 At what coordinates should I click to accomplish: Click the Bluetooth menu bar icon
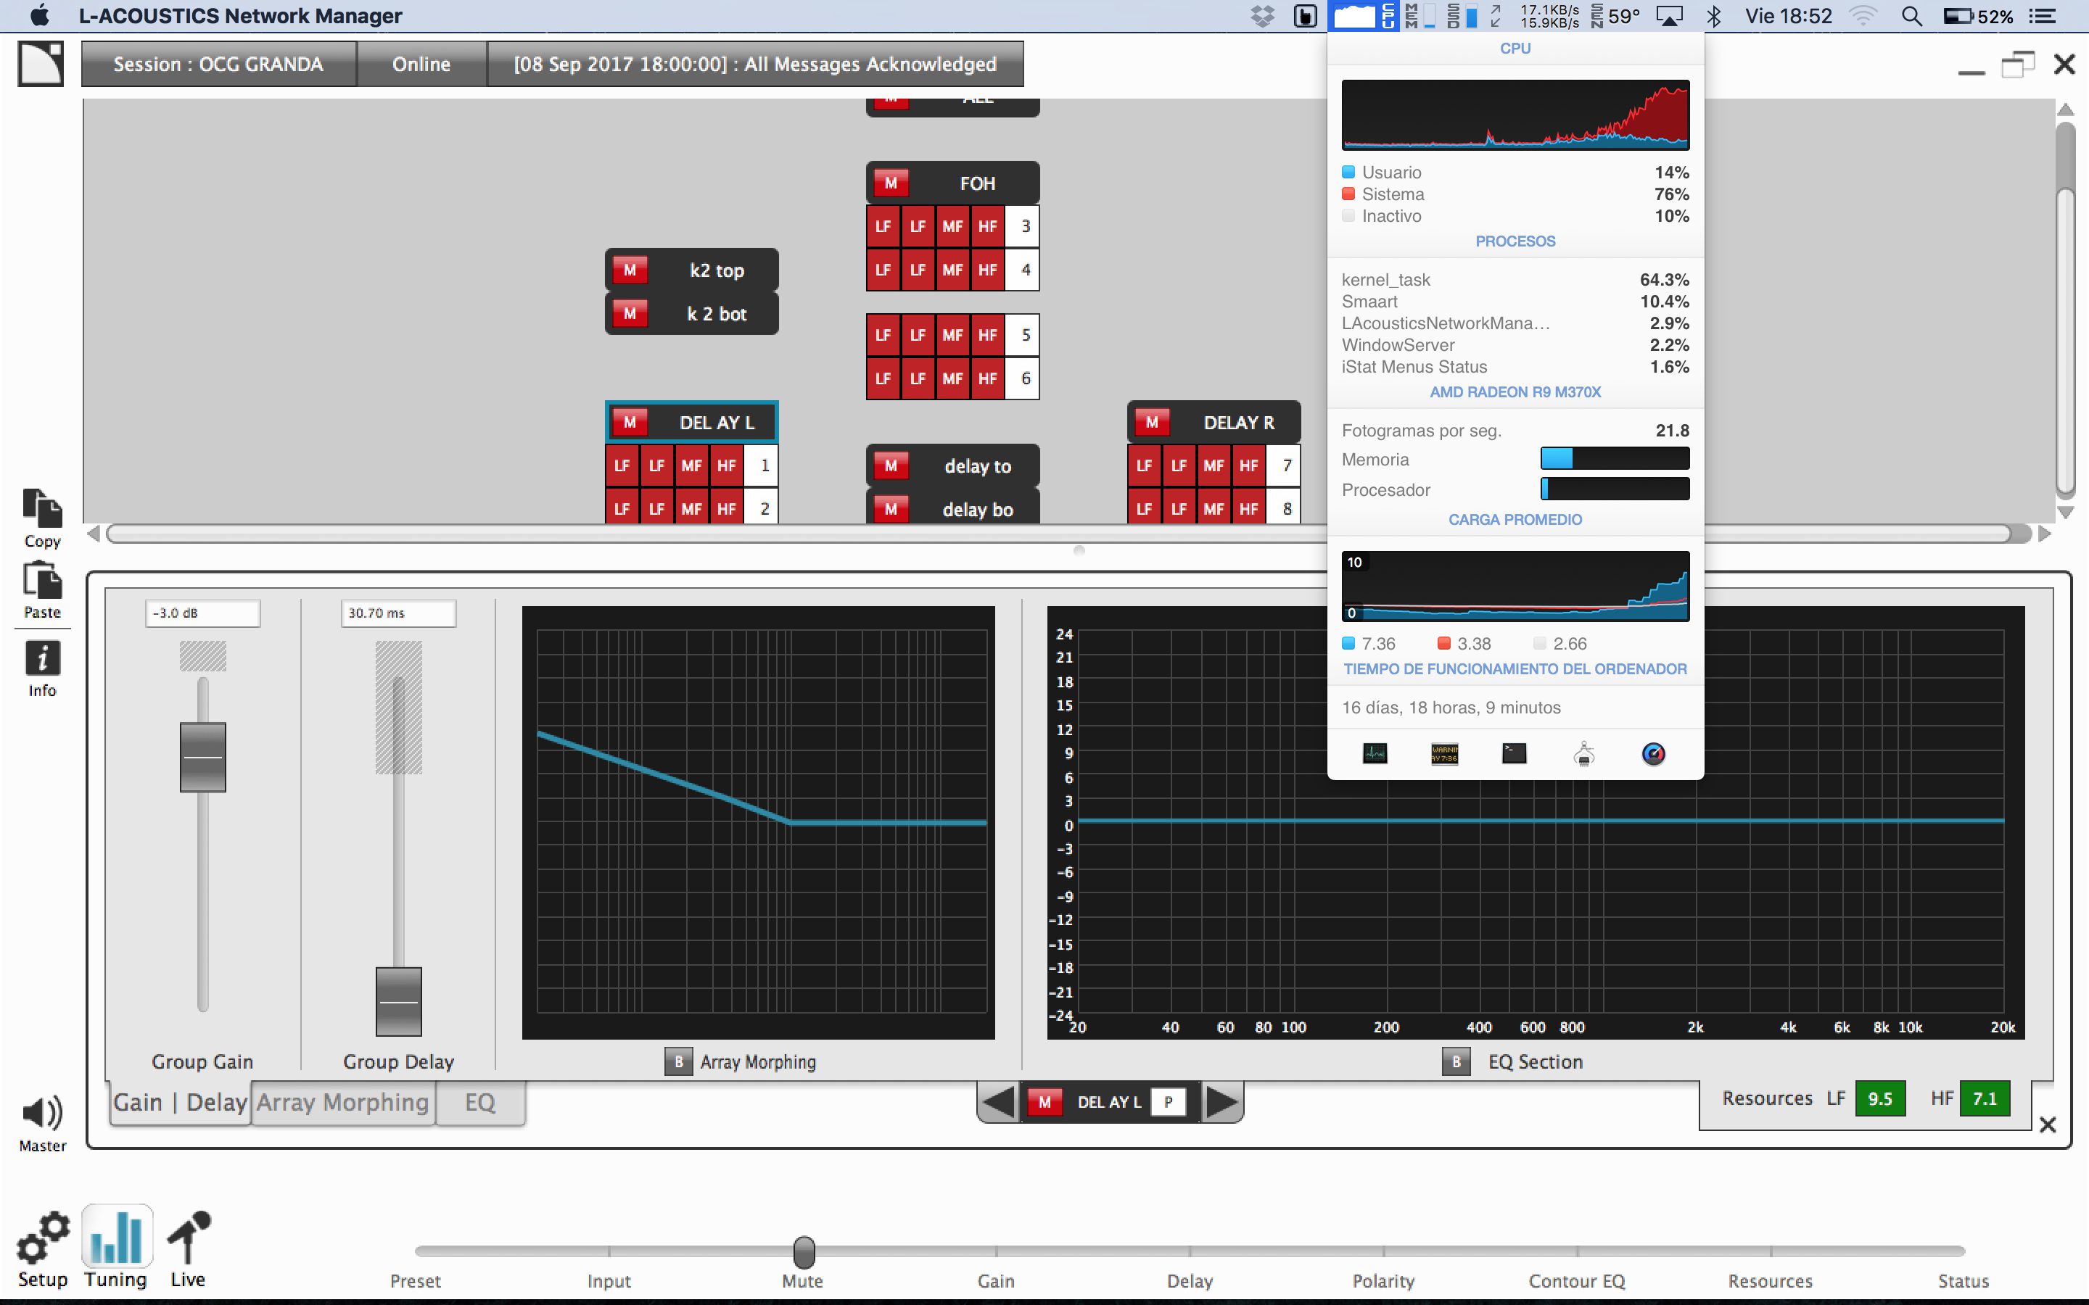[x=1715, y=15]
